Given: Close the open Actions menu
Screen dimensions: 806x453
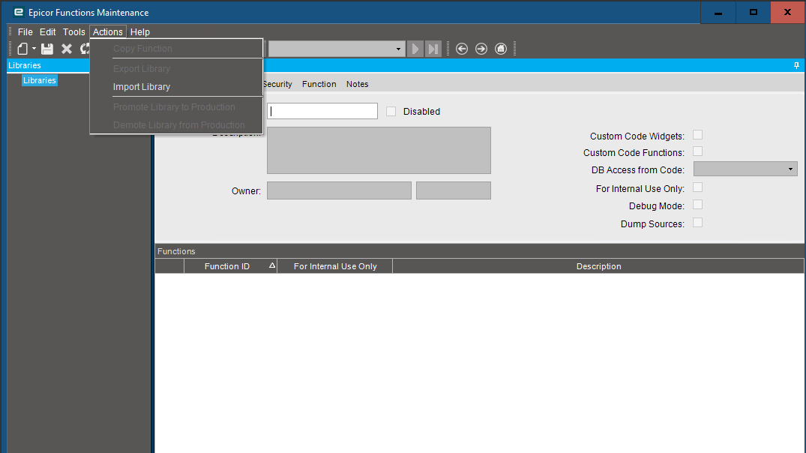Looking at the screenshot, I should click(108, 32).
